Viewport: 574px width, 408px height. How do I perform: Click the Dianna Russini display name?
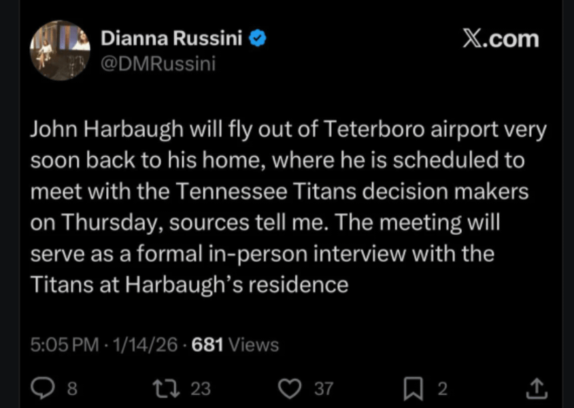[171, 39]
